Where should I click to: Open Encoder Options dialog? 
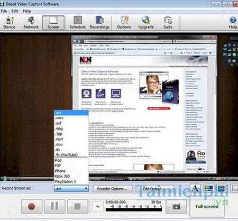[x=112, y=189]
